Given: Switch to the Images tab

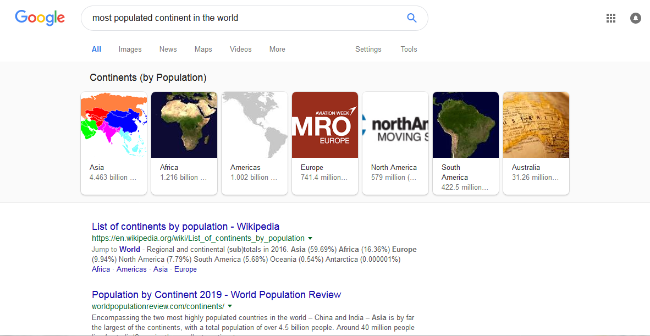Looking at the screenshot, I should pos(130,49).
